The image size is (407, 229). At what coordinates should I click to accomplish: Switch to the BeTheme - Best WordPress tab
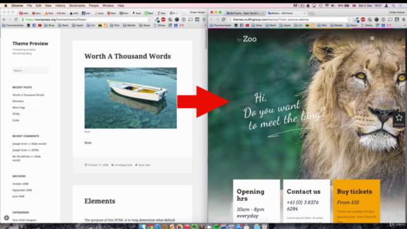click(245, 13)
